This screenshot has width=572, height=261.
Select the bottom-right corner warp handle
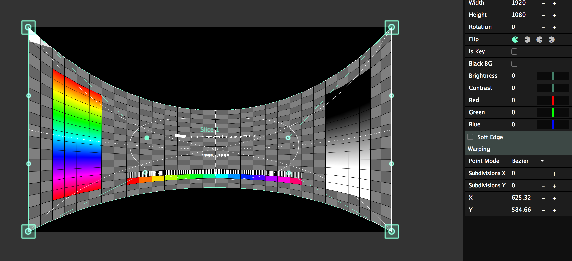pos(392,231)
